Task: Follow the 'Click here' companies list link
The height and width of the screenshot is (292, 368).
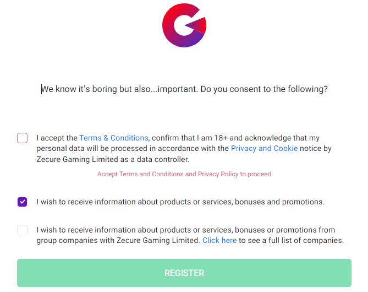Action: [x=219, y=240]
